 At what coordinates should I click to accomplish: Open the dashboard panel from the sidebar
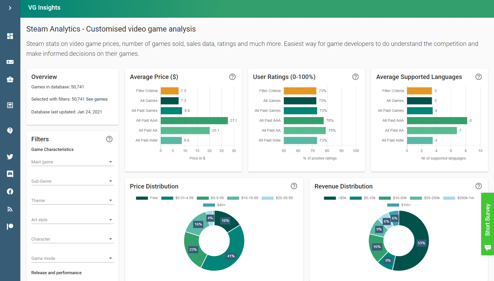(10, 36)
